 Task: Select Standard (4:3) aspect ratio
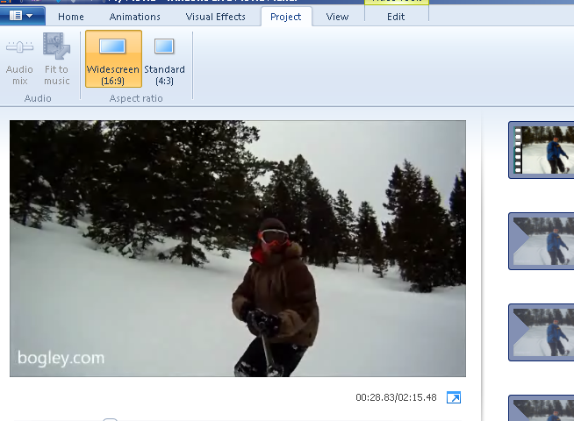tap(164, 59)
